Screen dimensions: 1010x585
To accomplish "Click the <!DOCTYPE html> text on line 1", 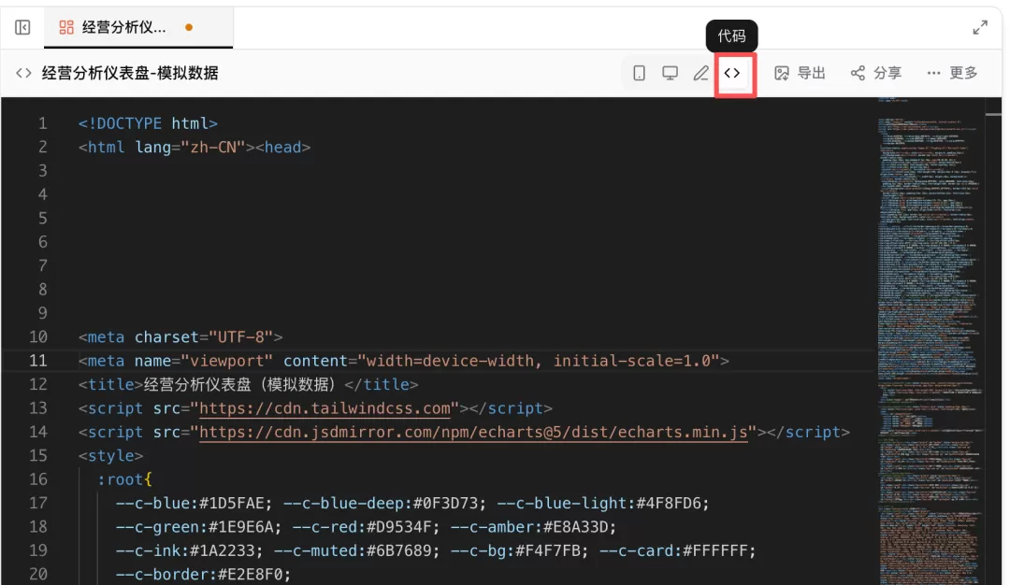I will [x=148, y=123].
